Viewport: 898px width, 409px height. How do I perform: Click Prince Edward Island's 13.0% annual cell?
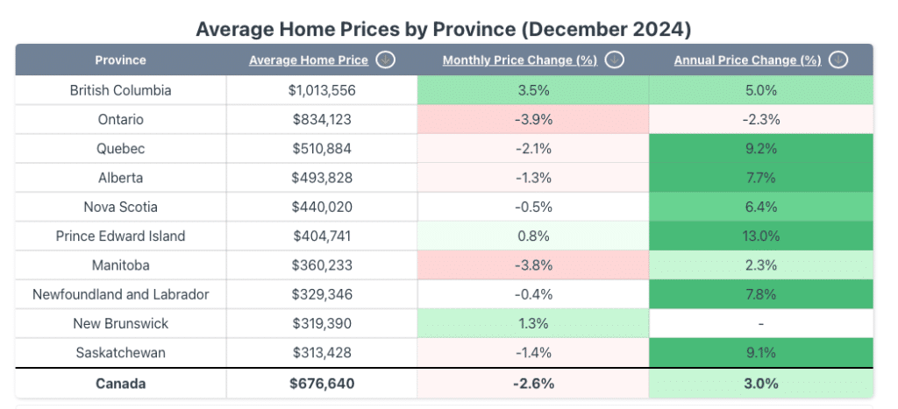tap(760, 236)
